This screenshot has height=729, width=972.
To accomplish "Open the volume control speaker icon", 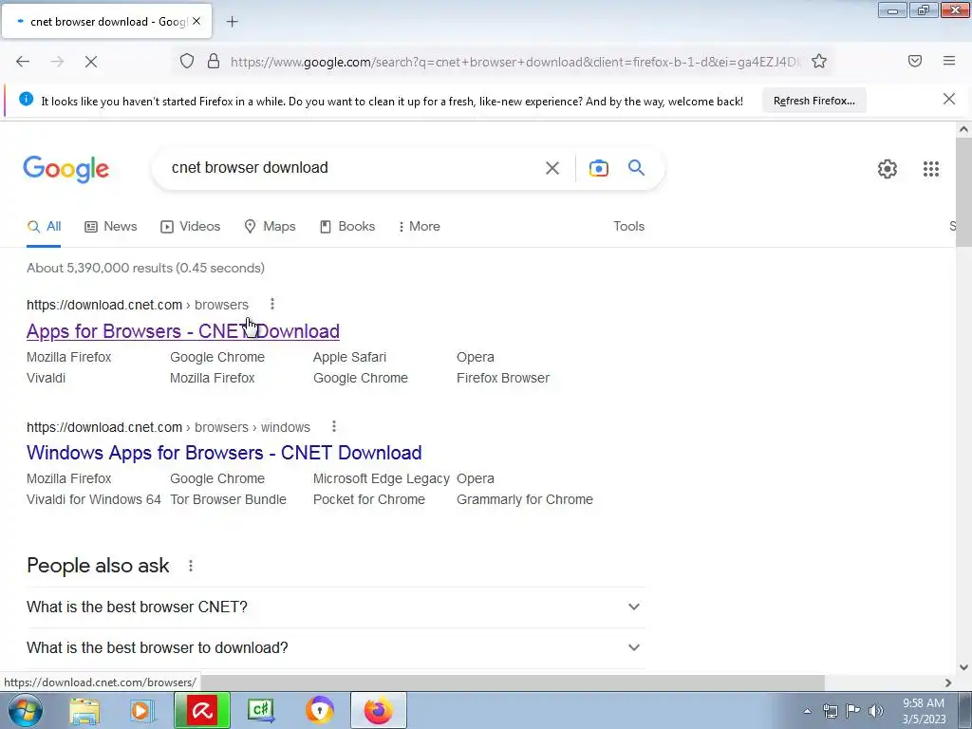I will [876, 711].
